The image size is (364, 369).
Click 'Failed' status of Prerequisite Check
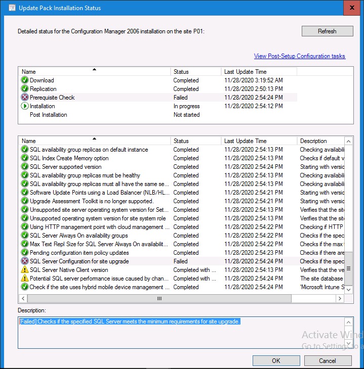point(181,98)
